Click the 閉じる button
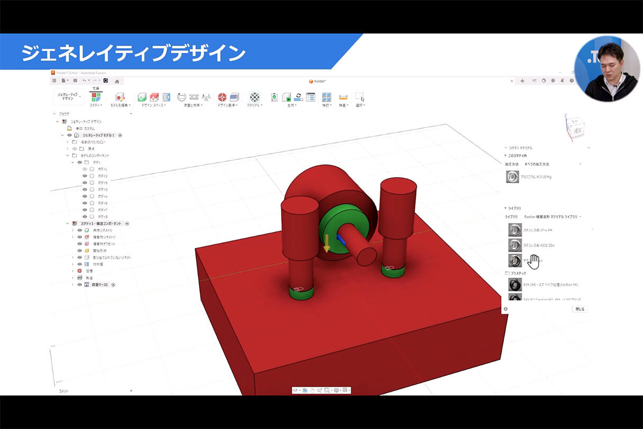The image size is (643, 429). [x=580, y=309]
